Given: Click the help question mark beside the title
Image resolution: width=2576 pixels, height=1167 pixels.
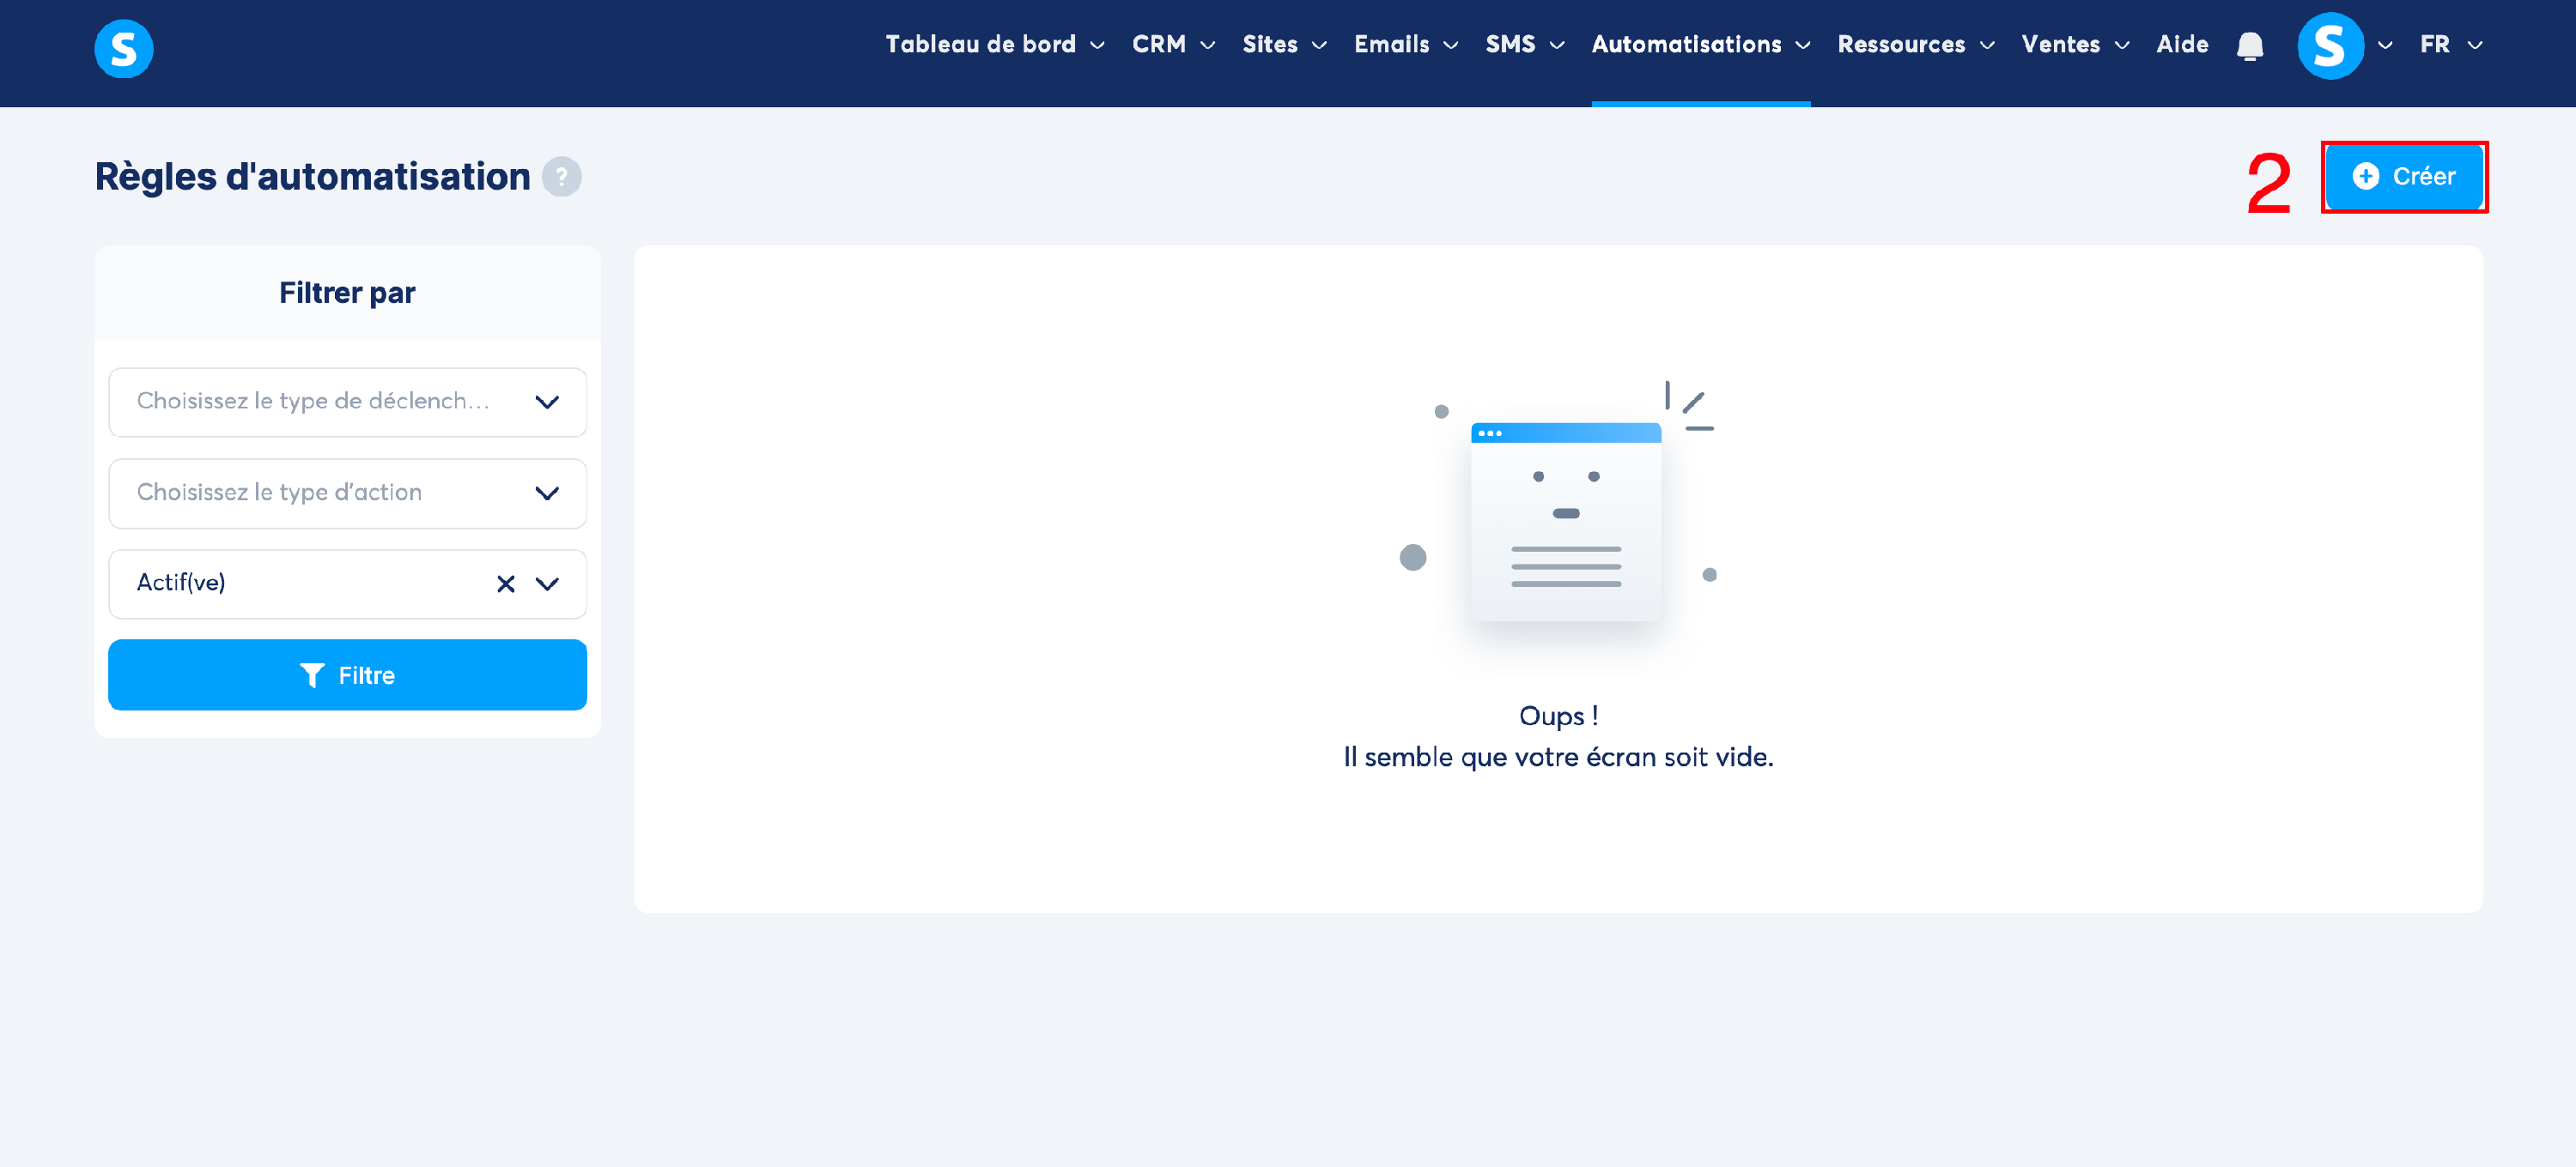Looking at the screenshot, I should tap(562, 177).
